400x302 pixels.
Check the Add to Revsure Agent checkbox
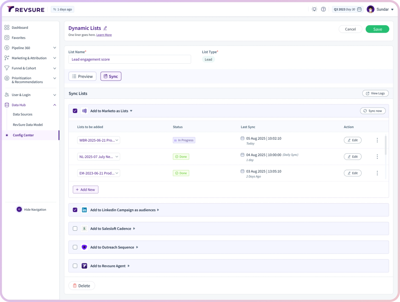coord(75,266)
